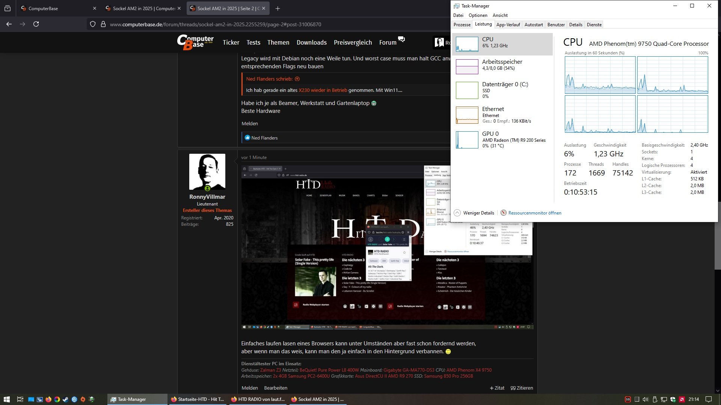Open Windows Security shield tray icon
The width and height of the screenshot is (721, 405).
(x=673, y=399)
